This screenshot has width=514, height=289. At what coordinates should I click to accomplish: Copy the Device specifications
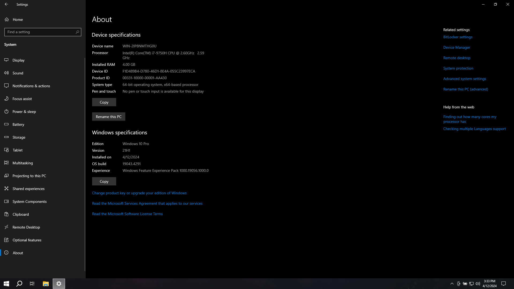point(104,102)
